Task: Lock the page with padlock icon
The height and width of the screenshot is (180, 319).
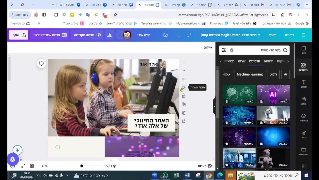Action: click(x=184, y=96)
